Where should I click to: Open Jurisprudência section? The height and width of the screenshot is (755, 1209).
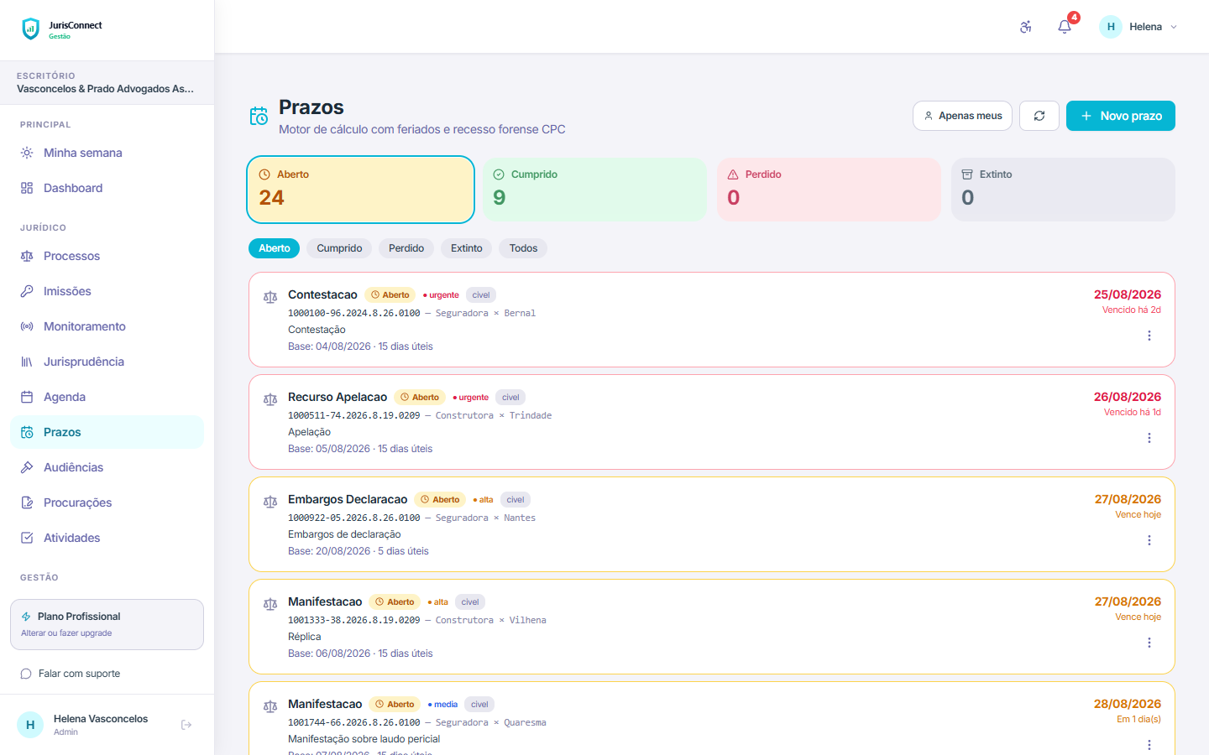click(x=107, y=362)
